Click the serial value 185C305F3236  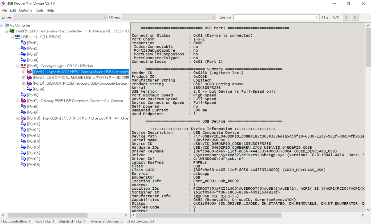[207, 88]
